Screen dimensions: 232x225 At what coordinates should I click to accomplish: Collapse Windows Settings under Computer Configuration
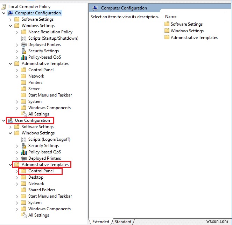pos(10,26)
